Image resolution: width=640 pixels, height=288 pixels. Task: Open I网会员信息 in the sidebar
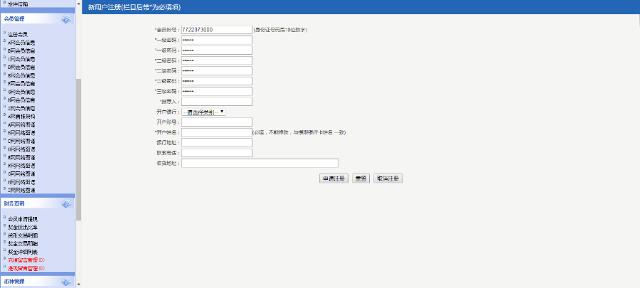[x=21, y=109]
